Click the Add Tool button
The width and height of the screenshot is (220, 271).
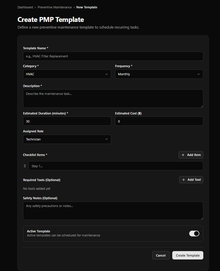[x=191, y=180]
